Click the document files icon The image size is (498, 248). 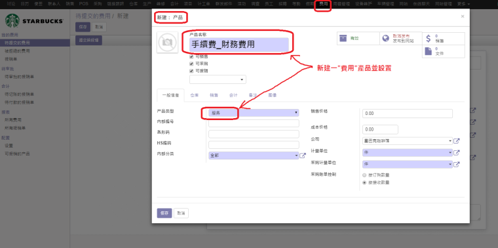pyautogui.click(x=428, y=51)
